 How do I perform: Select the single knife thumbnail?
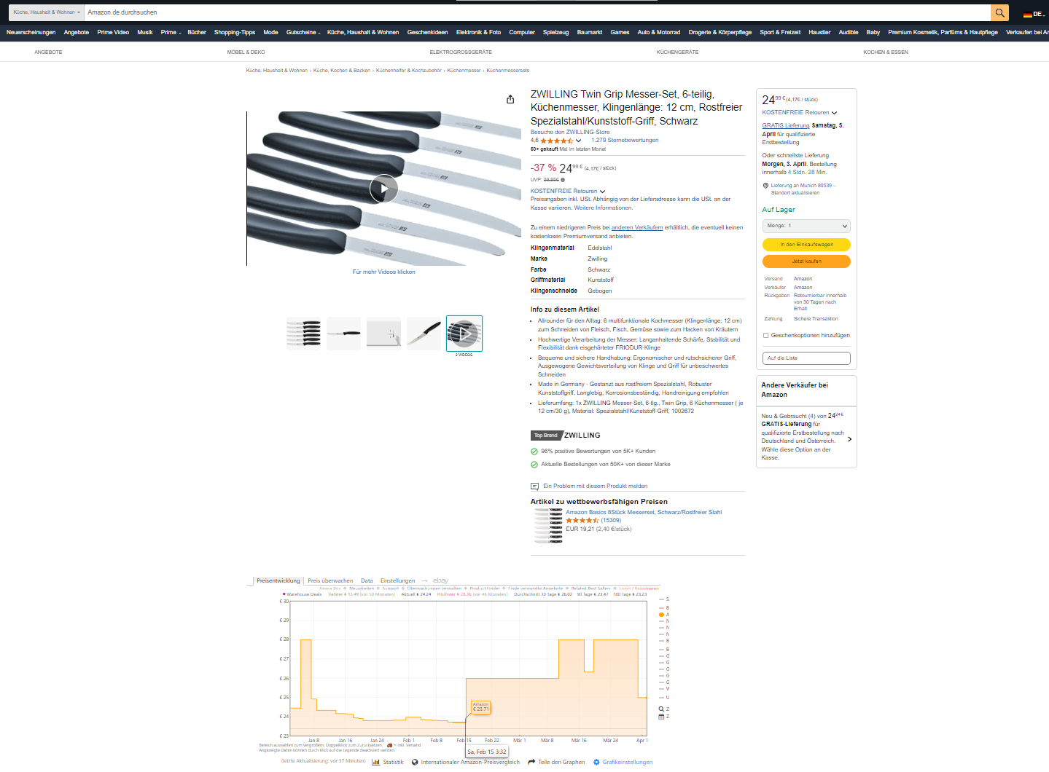pos(343,334)
